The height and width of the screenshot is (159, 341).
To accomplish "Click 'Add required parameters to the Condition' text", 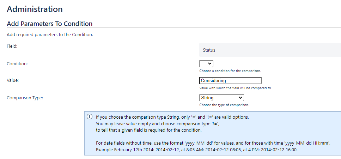I will tap(50, 35).
